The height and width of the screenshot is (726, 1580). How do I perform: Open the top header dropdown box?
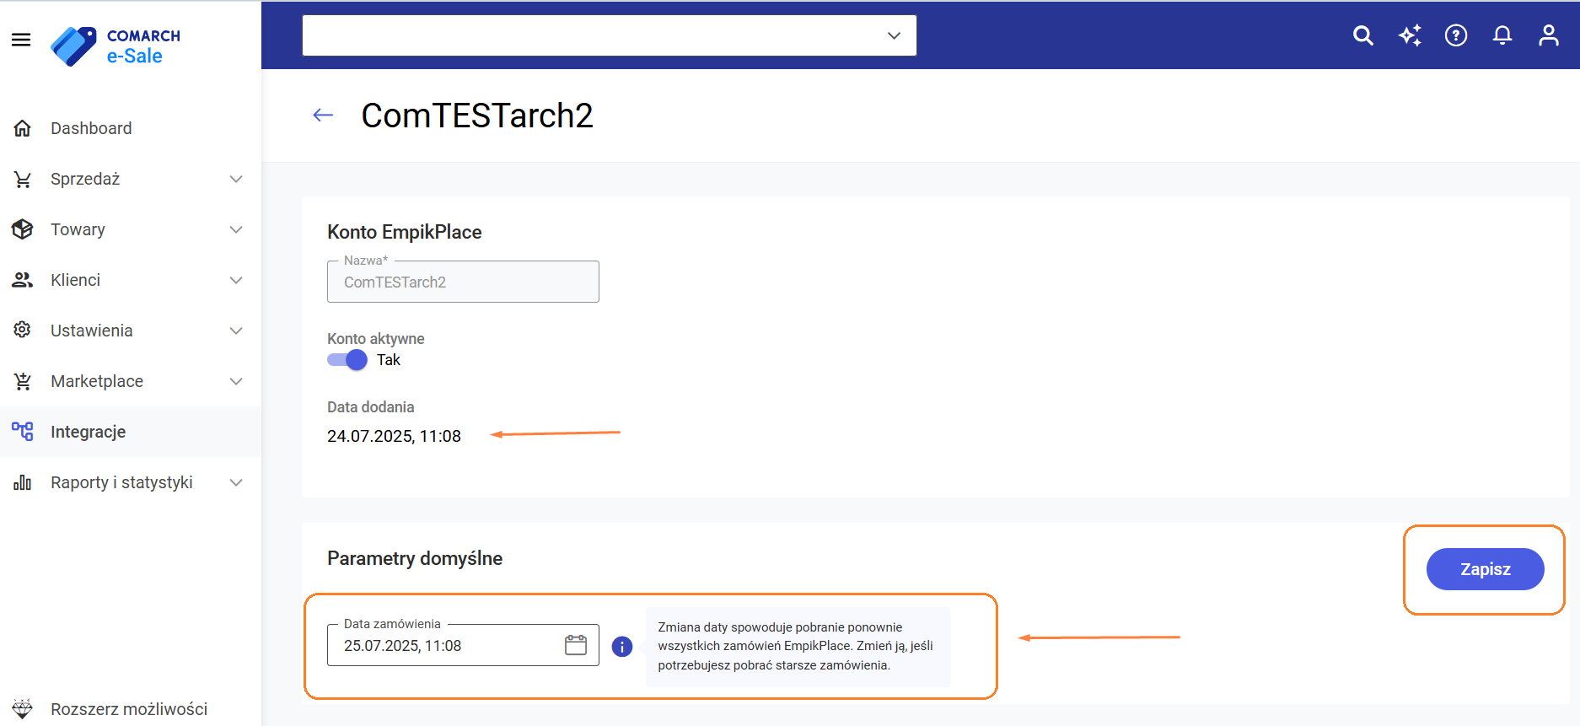click(610, 35)
